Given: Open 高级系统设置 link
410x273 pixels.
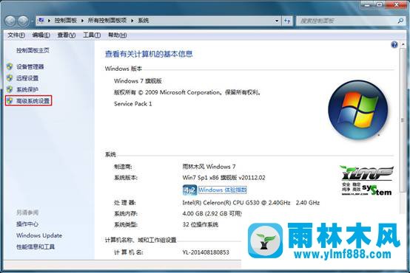Looking at the screenshot, I should click(33, 101).
